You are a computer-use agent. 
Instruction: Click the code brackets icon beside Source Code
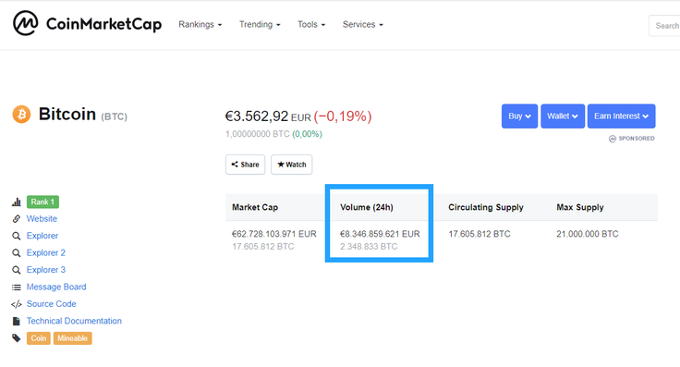click(x=17, y=304)
